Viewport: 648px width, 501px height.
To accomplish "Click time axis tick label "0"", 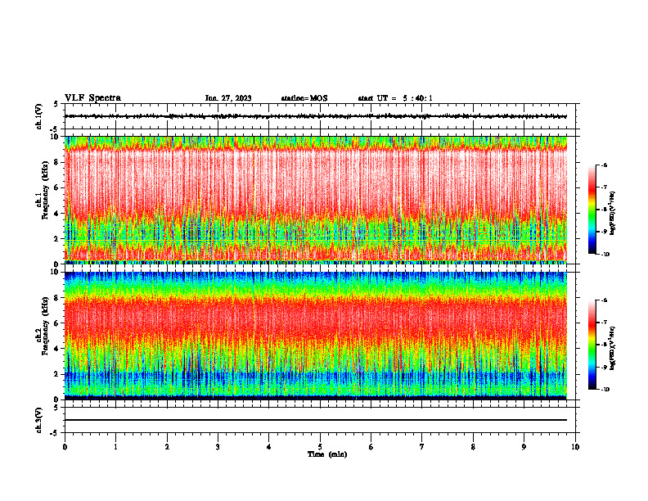I will [65, 447].
